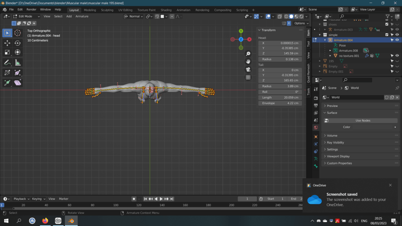
Task: Activate the Roll bone tool
Action: coord(7,73)
